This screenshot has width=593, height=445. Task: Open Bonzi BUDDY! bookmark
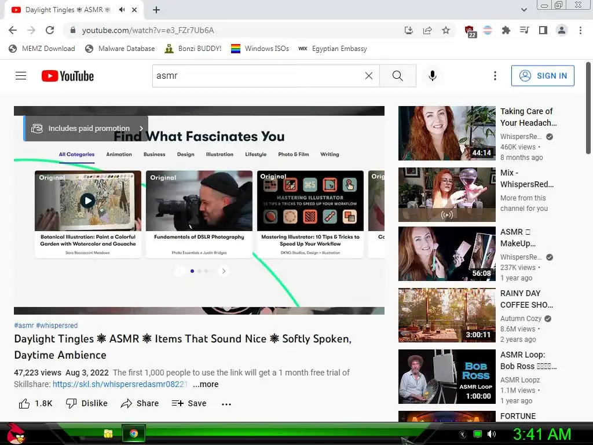193,49
